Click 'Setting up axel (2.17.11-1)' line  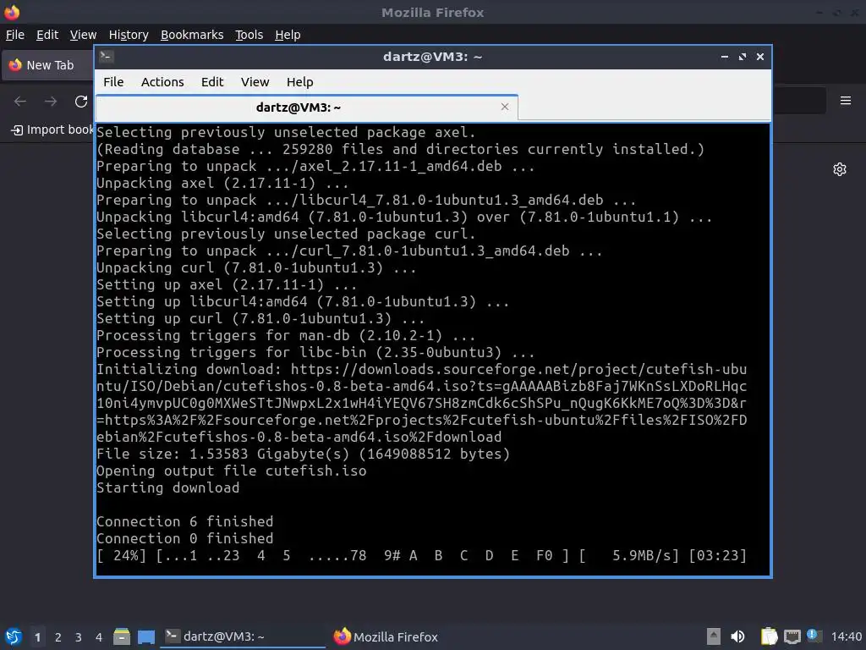click(227, 284)
